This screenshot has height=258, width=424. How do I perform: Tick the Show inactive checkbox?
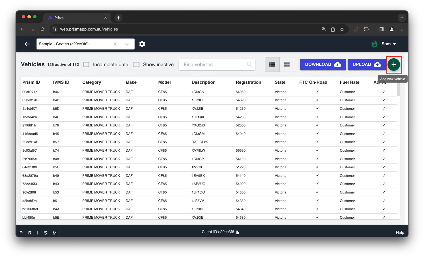[x=137, y=64]
